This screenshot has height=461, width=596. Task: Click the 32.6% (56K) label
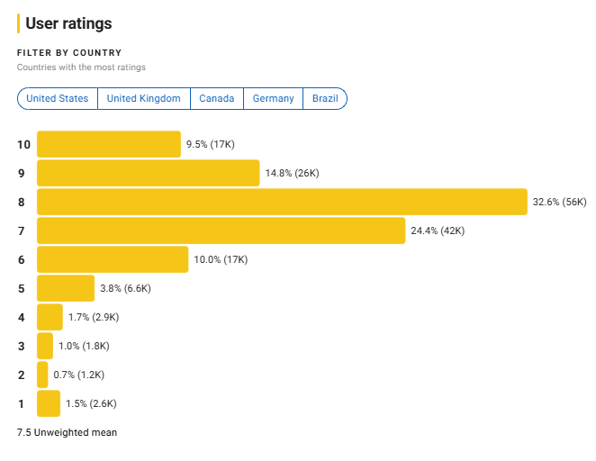[559, 202]
